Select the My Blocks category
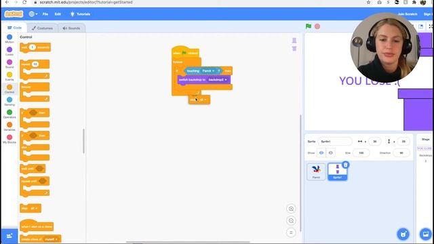This screenshot has height=244, width=434. 9,139
